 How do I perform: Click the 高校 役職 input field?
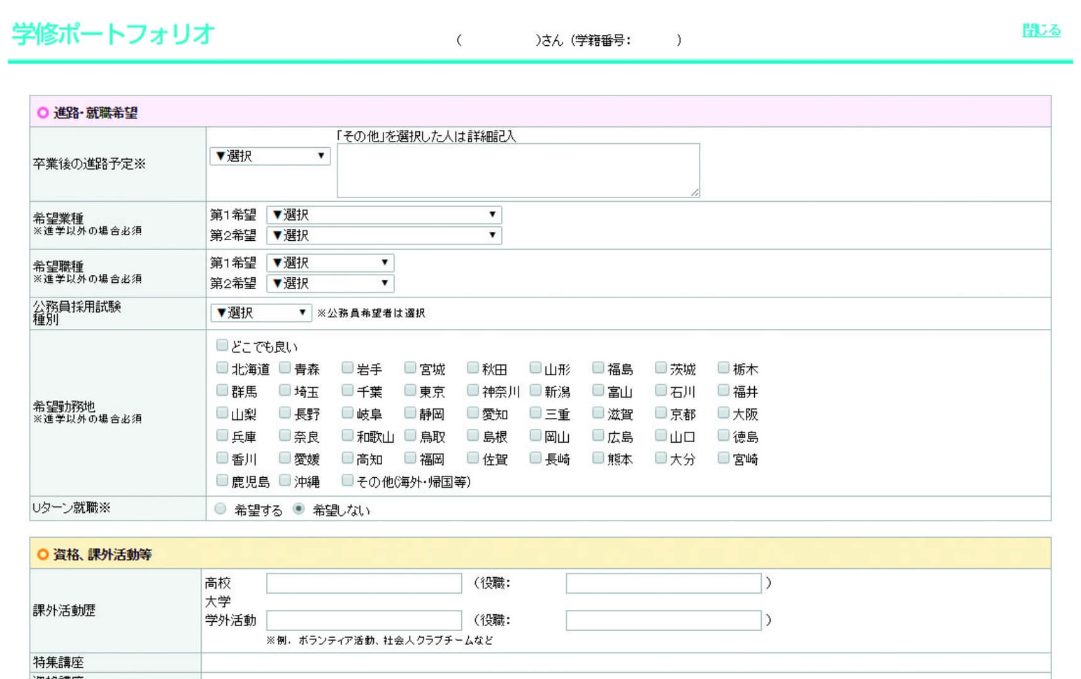coord(664,583)
